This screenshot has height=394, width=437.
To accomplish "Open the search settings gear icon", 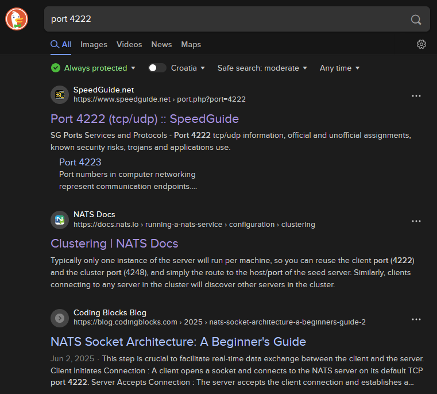I will 421,44.
